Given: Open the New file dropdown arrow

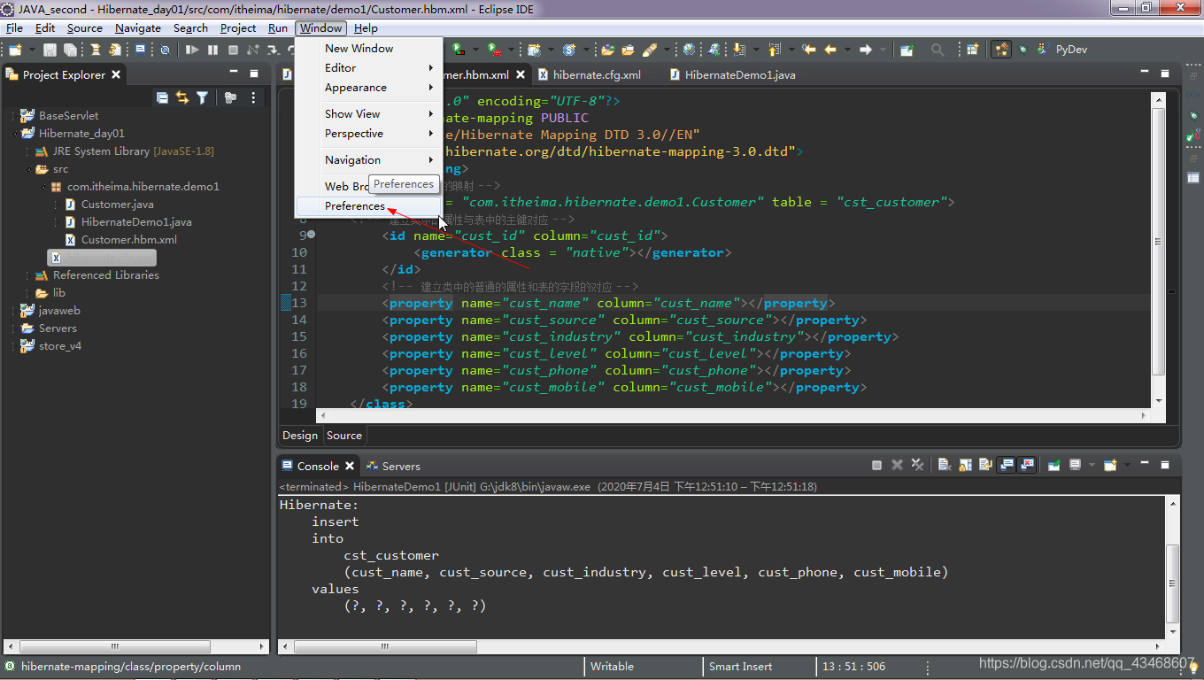Looking at the screenshot, I should [x=32, y=50].
